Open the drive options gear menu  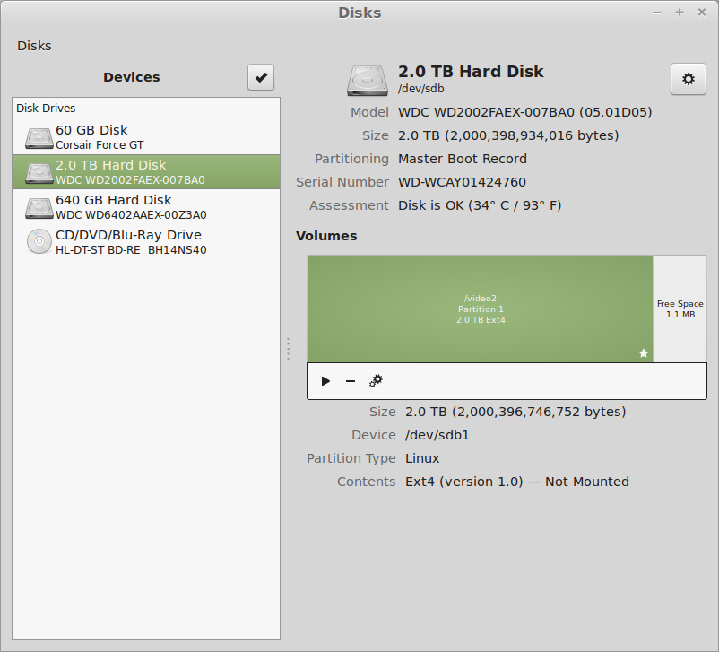pos(688,79)
